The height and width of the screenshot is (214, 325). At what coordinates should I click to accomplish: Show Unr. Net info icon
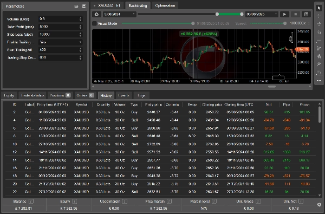(301, 201)
